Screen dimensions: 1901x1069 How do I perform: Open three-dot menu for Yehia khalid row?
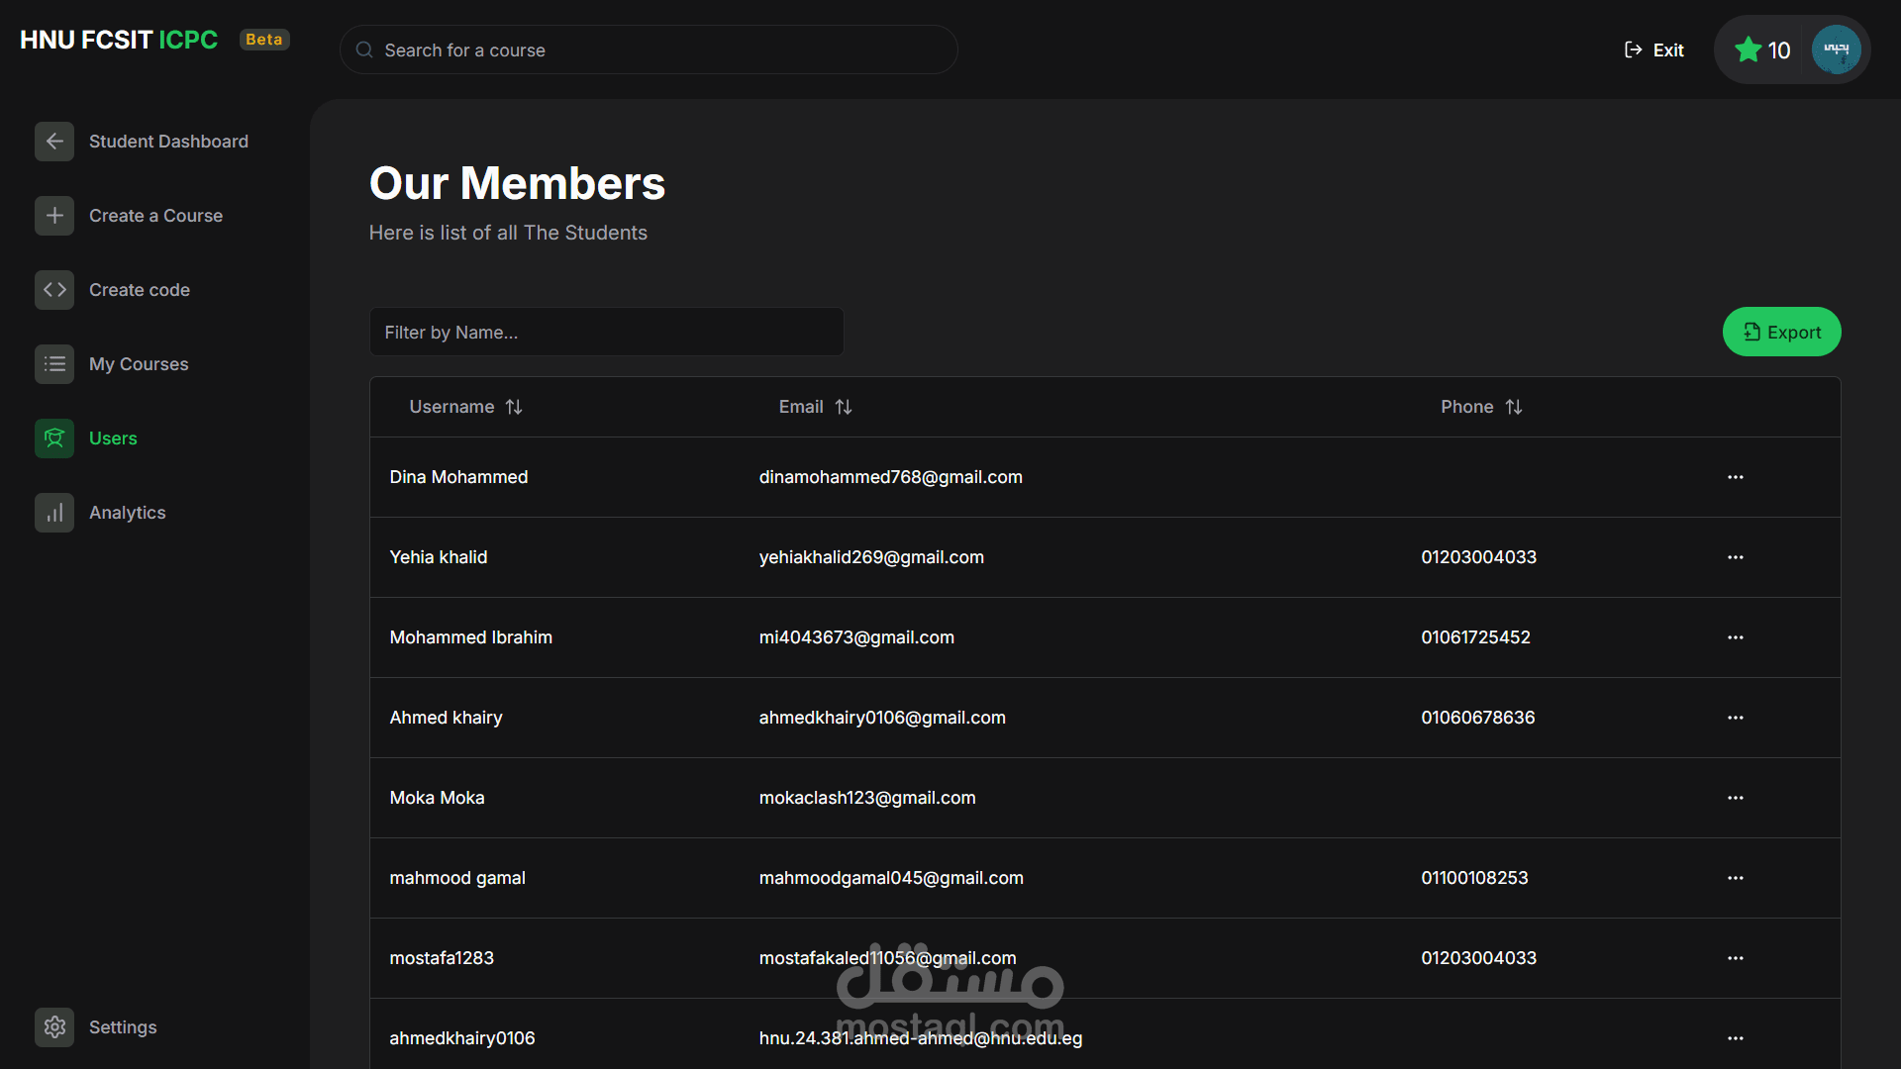coord(1735,557)
